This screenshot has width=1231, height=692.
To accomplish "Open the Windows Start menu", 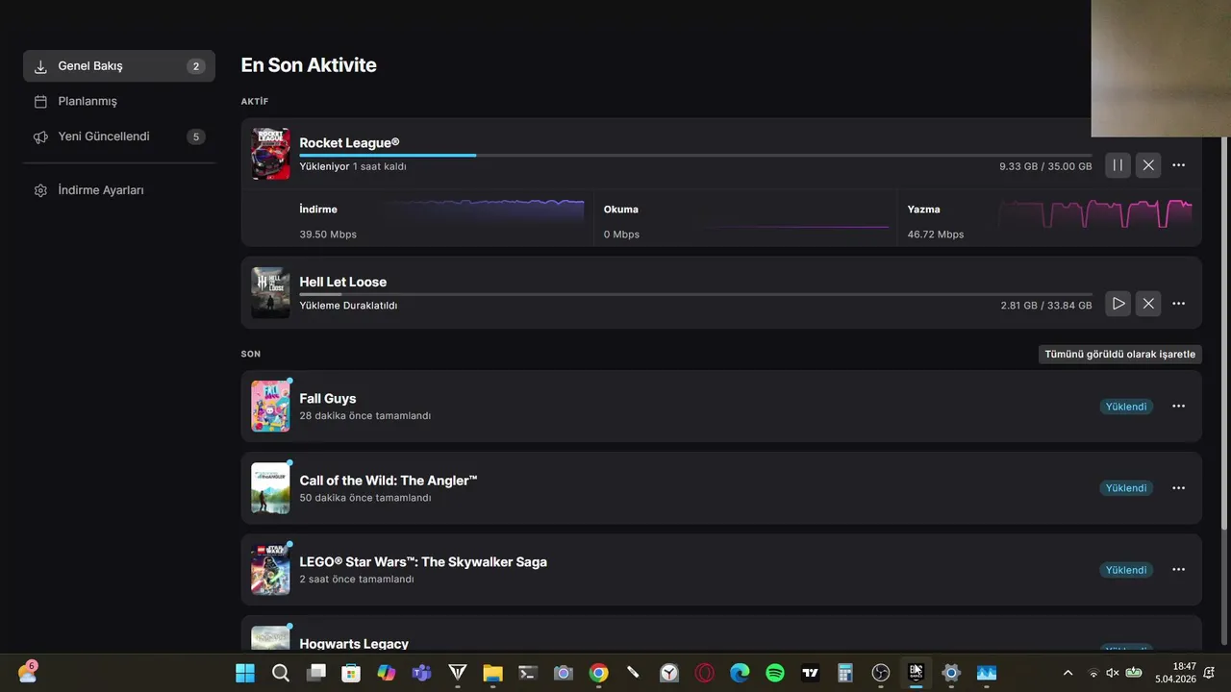I will coord(245,673).
